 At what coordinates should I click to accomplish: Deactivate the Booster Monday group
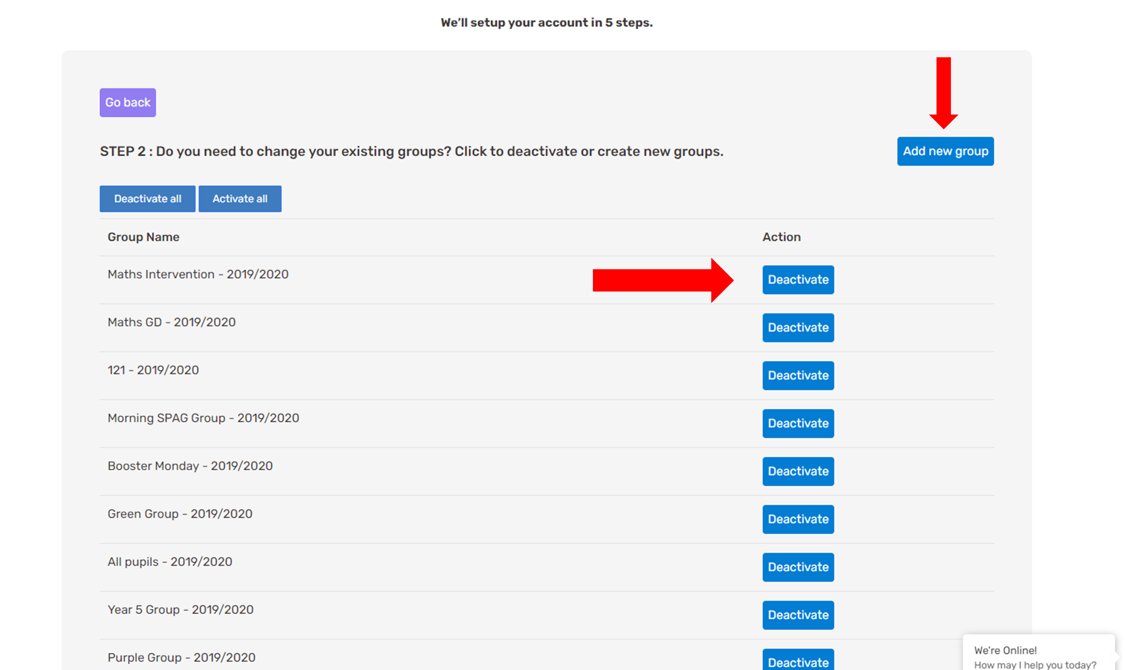[798, 471]
